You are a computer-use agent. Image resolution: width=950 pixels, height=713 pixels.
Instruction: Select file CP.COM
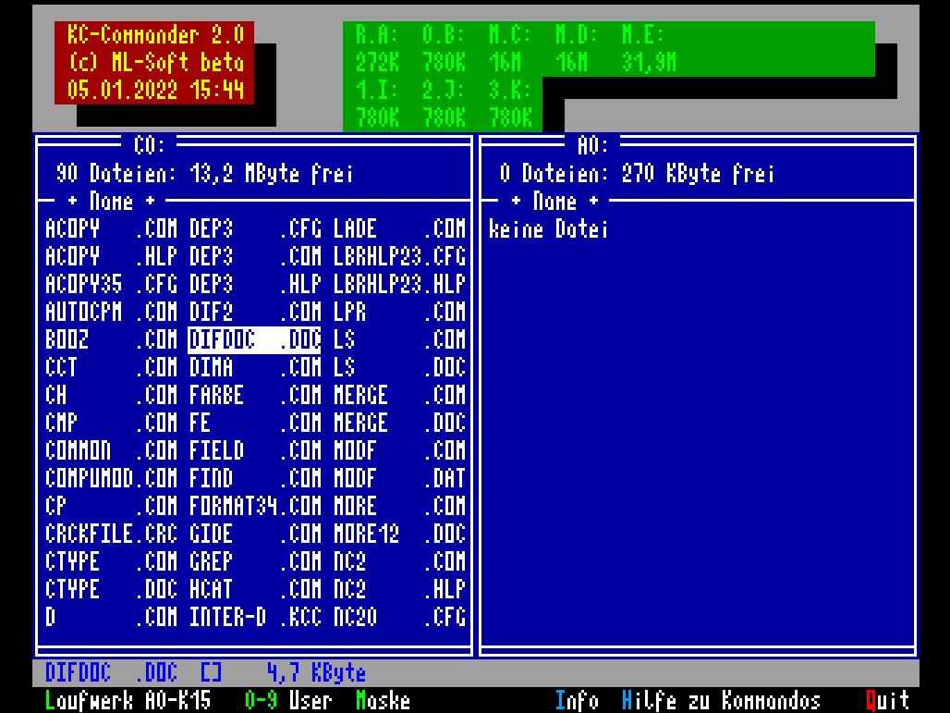point(112,506)
